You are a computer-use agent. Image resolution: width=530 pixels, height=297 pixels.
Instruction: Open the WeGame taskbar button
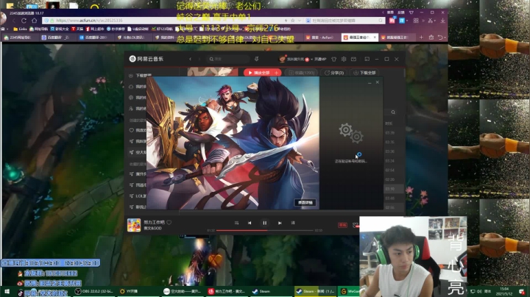coord(349,291)
